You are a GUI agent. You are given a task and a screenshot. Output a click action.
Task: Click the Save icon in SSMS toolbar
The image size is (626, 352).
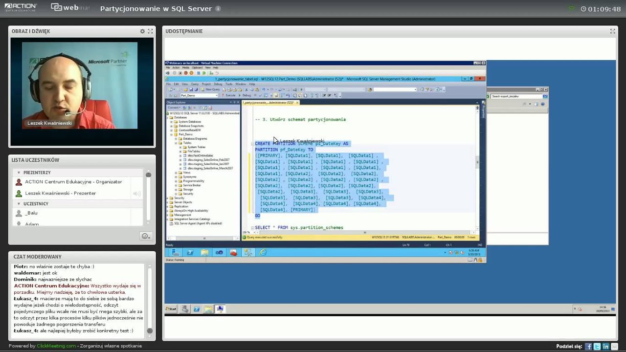[191, 89]
